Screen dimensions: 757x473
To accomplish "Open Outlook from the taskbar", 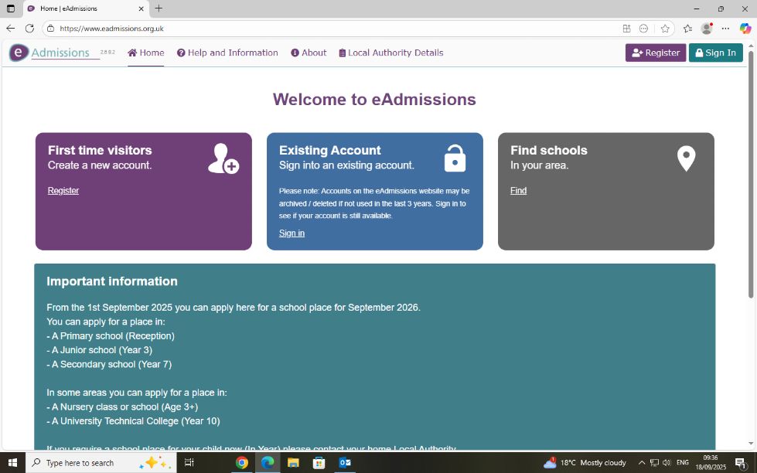I will coord(345,462).
